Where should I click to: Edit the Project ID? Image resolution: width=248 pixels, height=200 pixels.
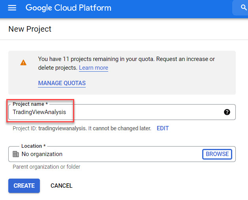(163, 128)
